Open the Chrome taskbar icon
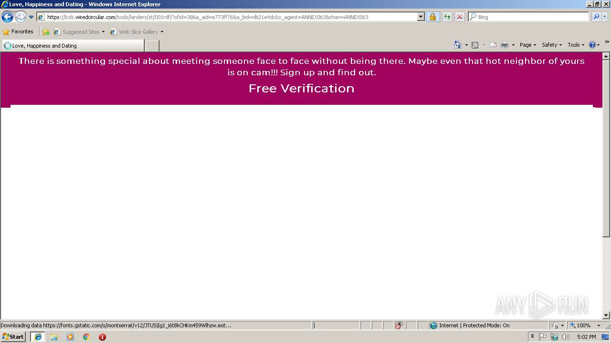Screen dimensions: 611x343 (86, 337)
